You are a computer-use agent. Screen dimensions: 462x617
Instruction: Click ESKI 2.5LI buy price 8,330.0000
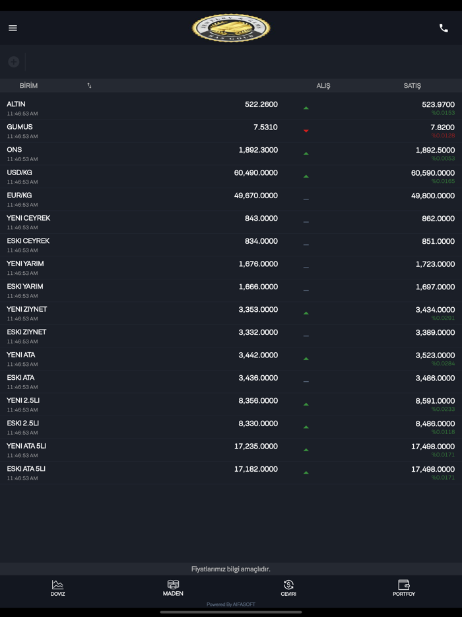(x=258, y=424)
